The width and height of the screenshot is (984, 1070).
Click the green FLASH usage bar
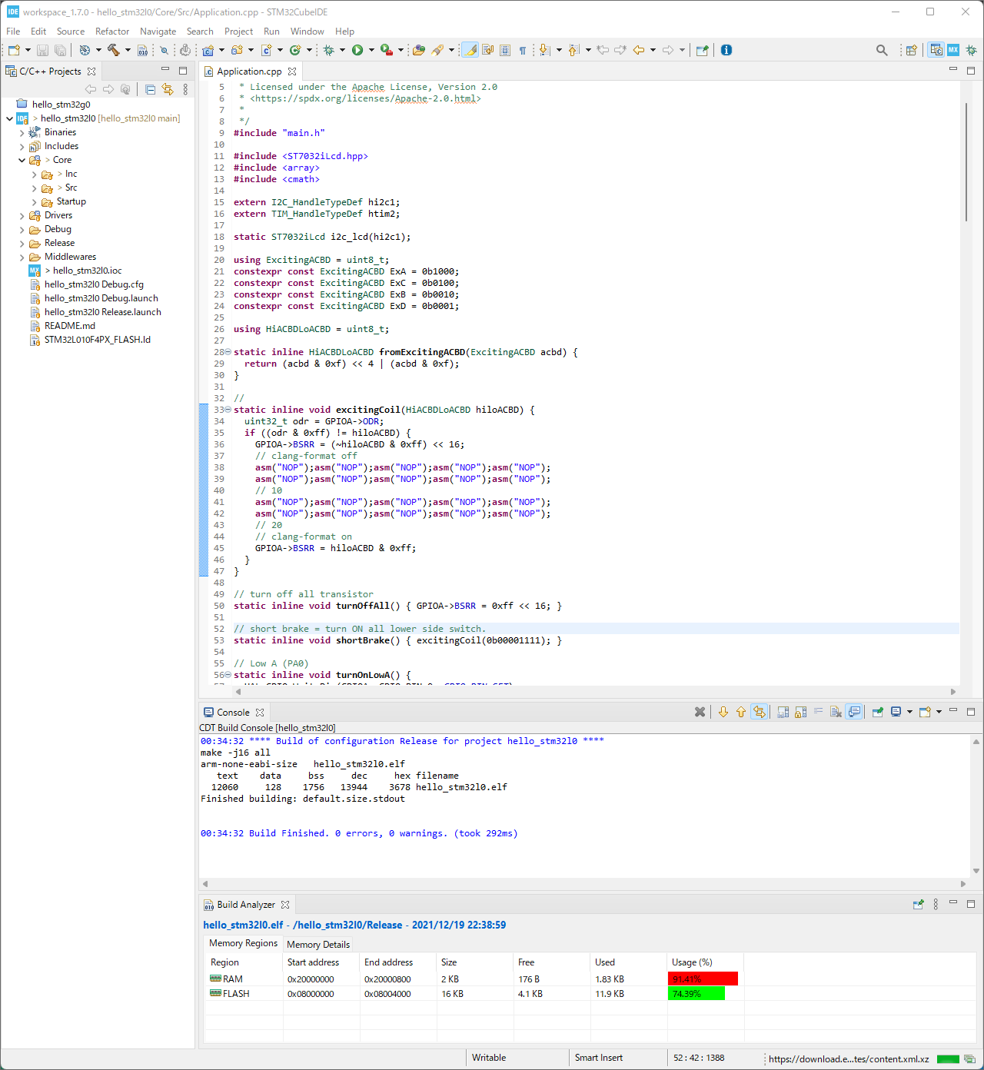696,994
